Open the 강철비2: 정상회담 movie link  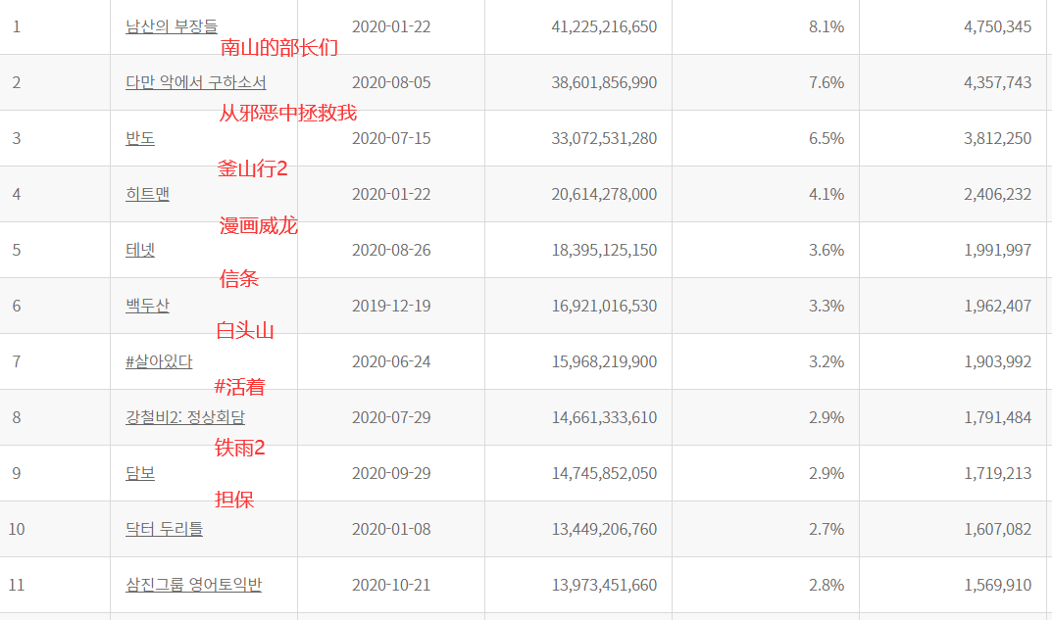[x=185, y=417]
